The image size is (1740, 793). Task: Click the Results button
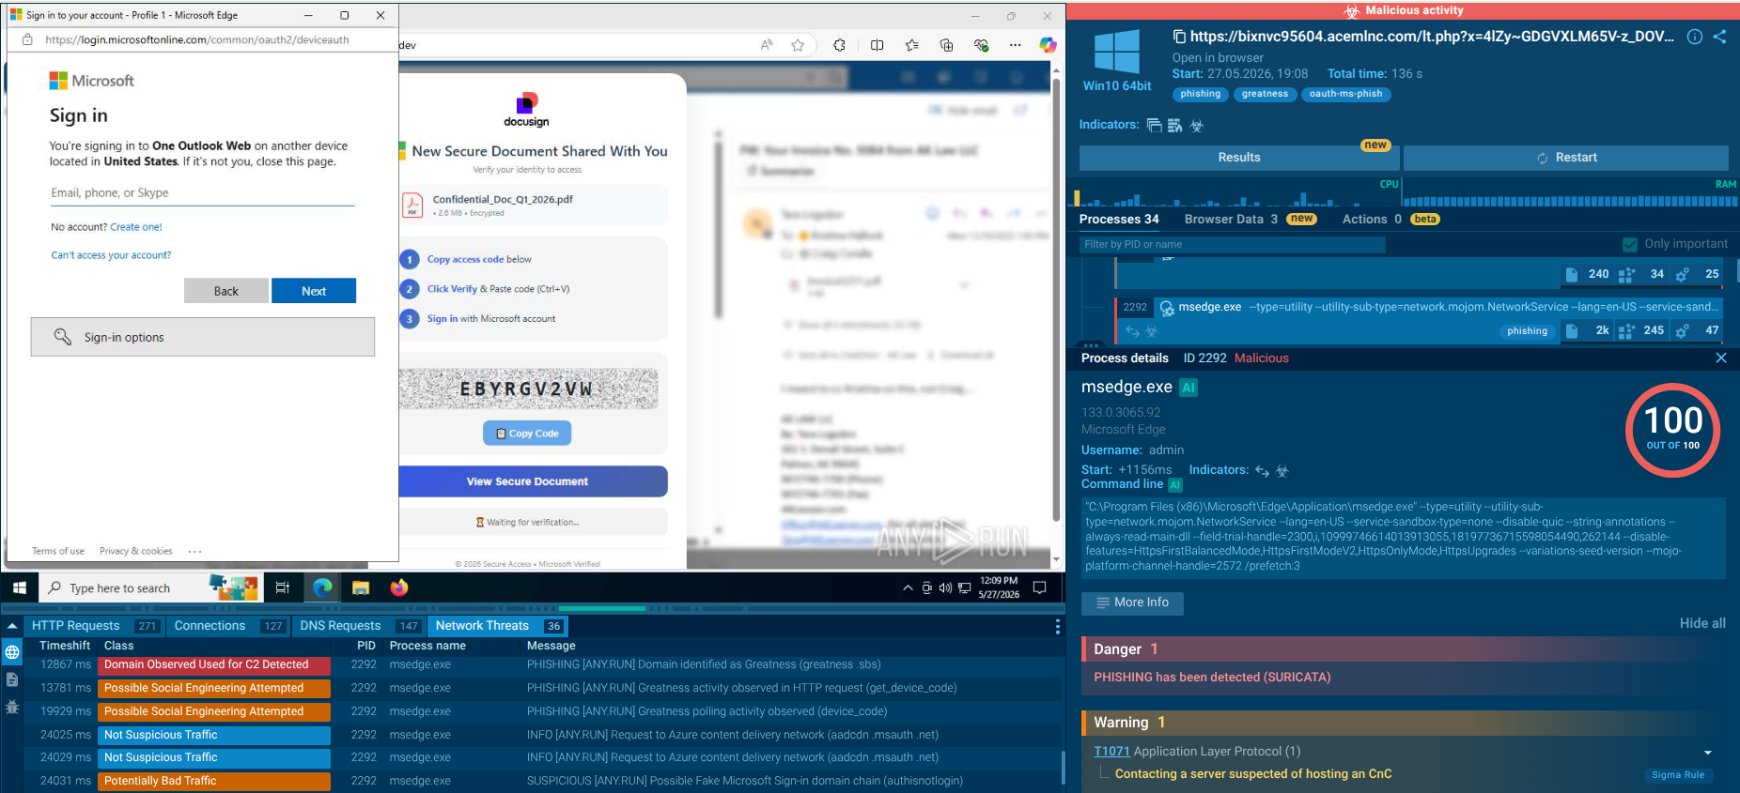click(1239, 158)
